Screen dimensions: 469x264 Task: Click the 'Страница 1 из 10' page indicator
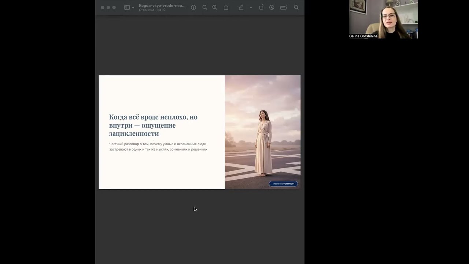152,10
